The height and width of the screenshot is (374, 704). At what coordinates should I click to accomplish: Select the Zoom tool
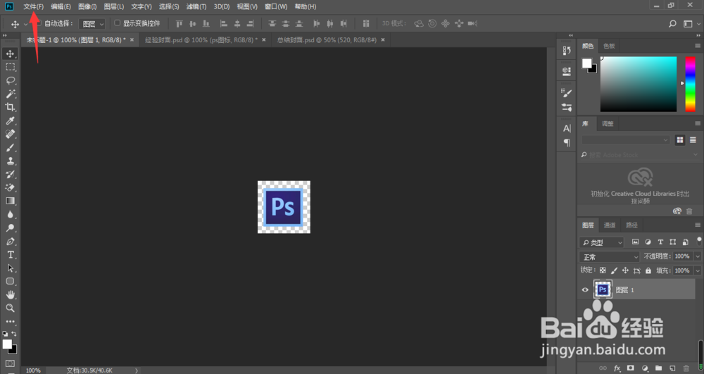(x=10, y=308)
